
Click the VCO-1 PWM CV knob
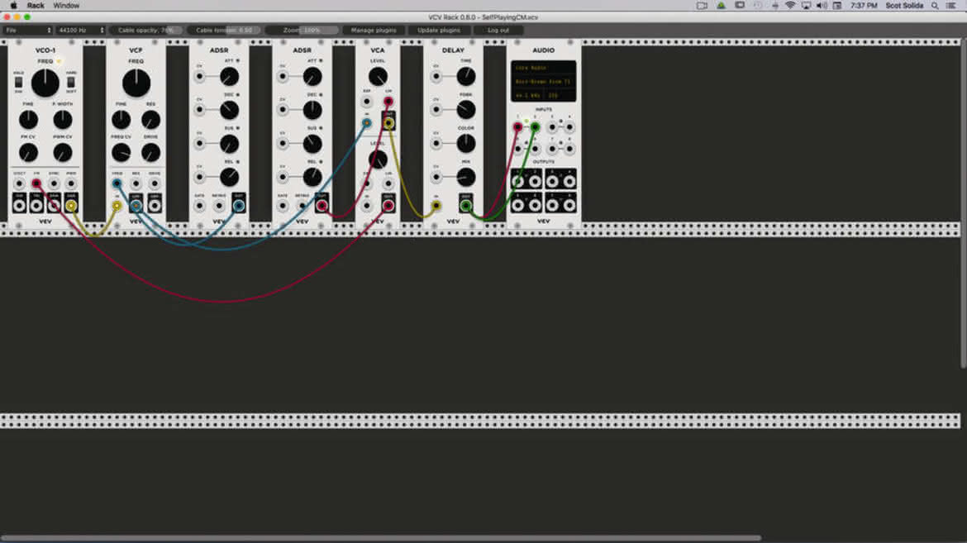(62, 152)
